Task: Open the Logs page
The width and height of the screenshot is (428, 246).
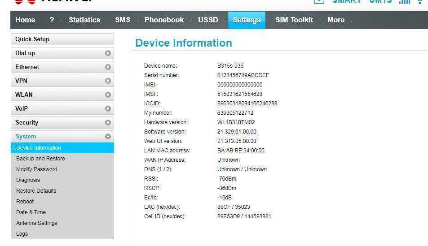Action: point(22,234)
